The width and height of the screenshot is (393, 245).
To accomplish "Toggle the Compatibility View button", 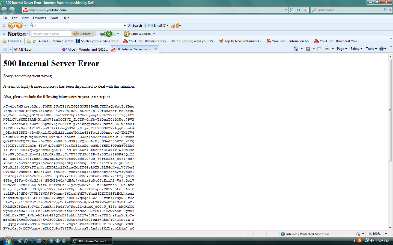I will tap(292, 10).
